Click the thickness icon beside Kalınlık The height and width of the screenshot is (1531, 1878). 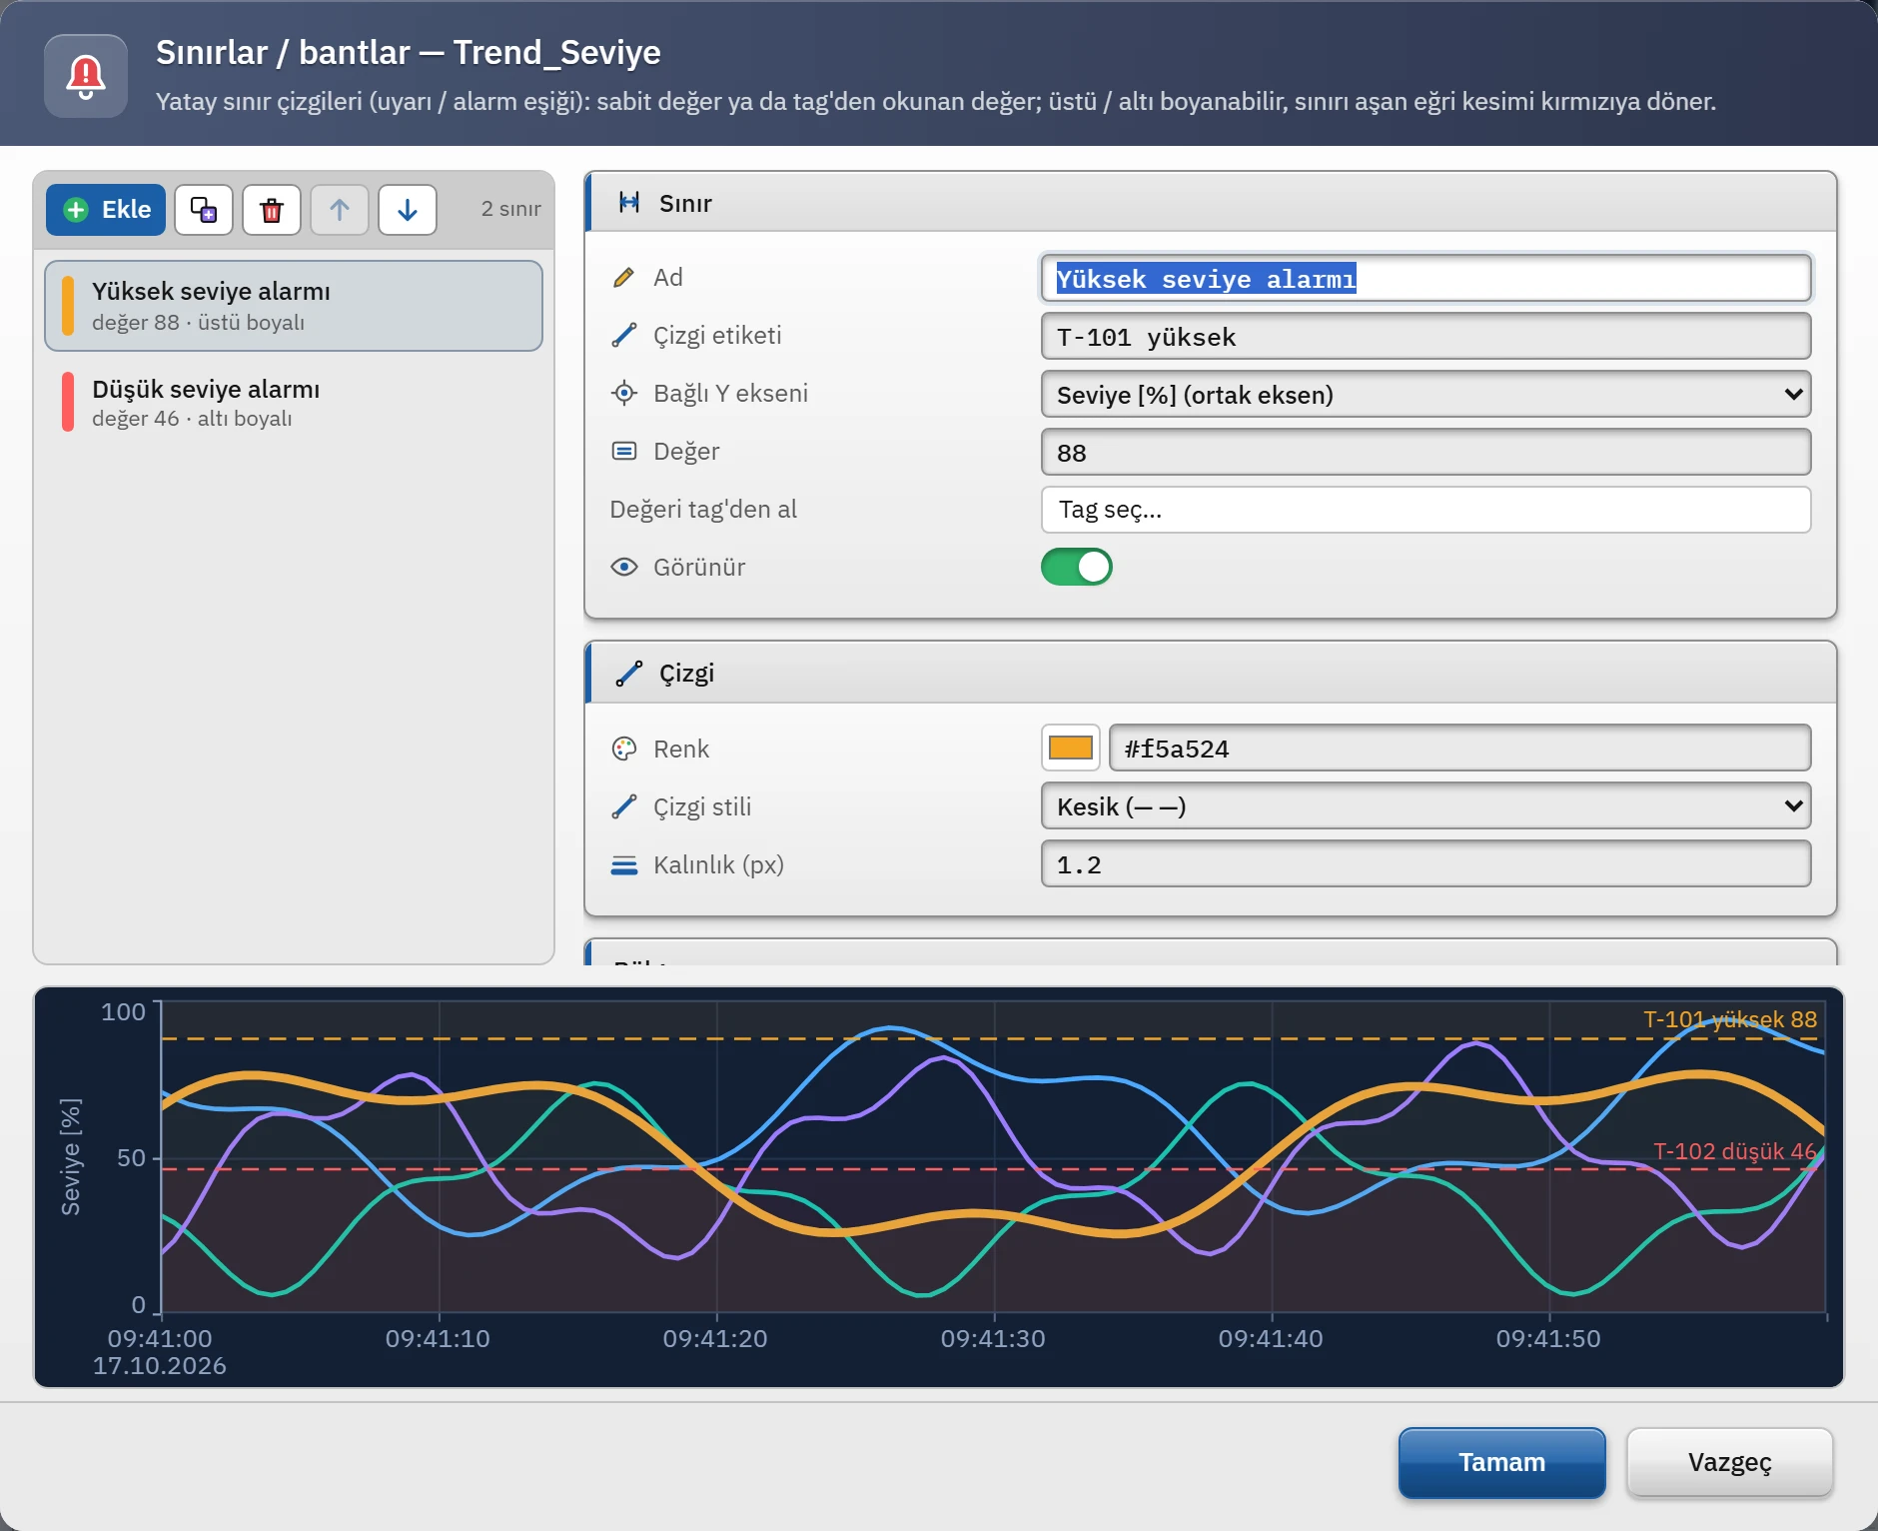pyautogui.click(x=624, y=864)
